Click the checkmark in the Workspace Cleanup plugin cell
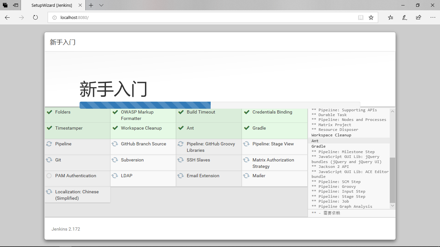 click(115, 128)
